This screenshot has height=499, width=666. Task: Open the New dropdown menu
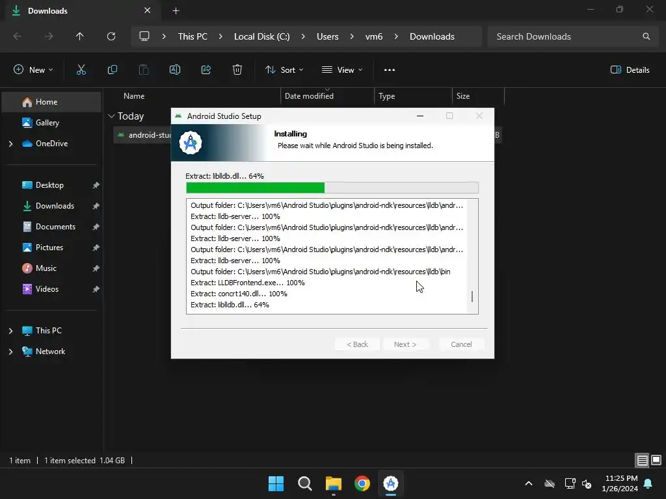(33, 70)
